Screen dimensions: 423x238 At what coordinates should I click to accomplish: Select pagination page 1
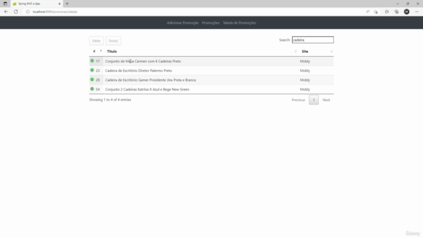314,100
